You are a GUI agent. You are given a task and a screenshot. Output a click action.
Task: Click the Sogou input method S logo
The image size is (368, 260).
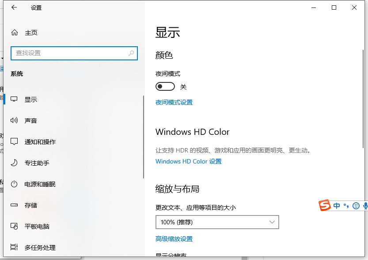(325, 205)
